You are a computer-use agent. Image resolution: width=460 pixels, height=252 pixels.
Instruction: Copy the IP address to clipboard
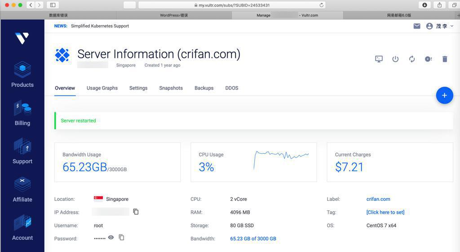[x=136, y=212]
